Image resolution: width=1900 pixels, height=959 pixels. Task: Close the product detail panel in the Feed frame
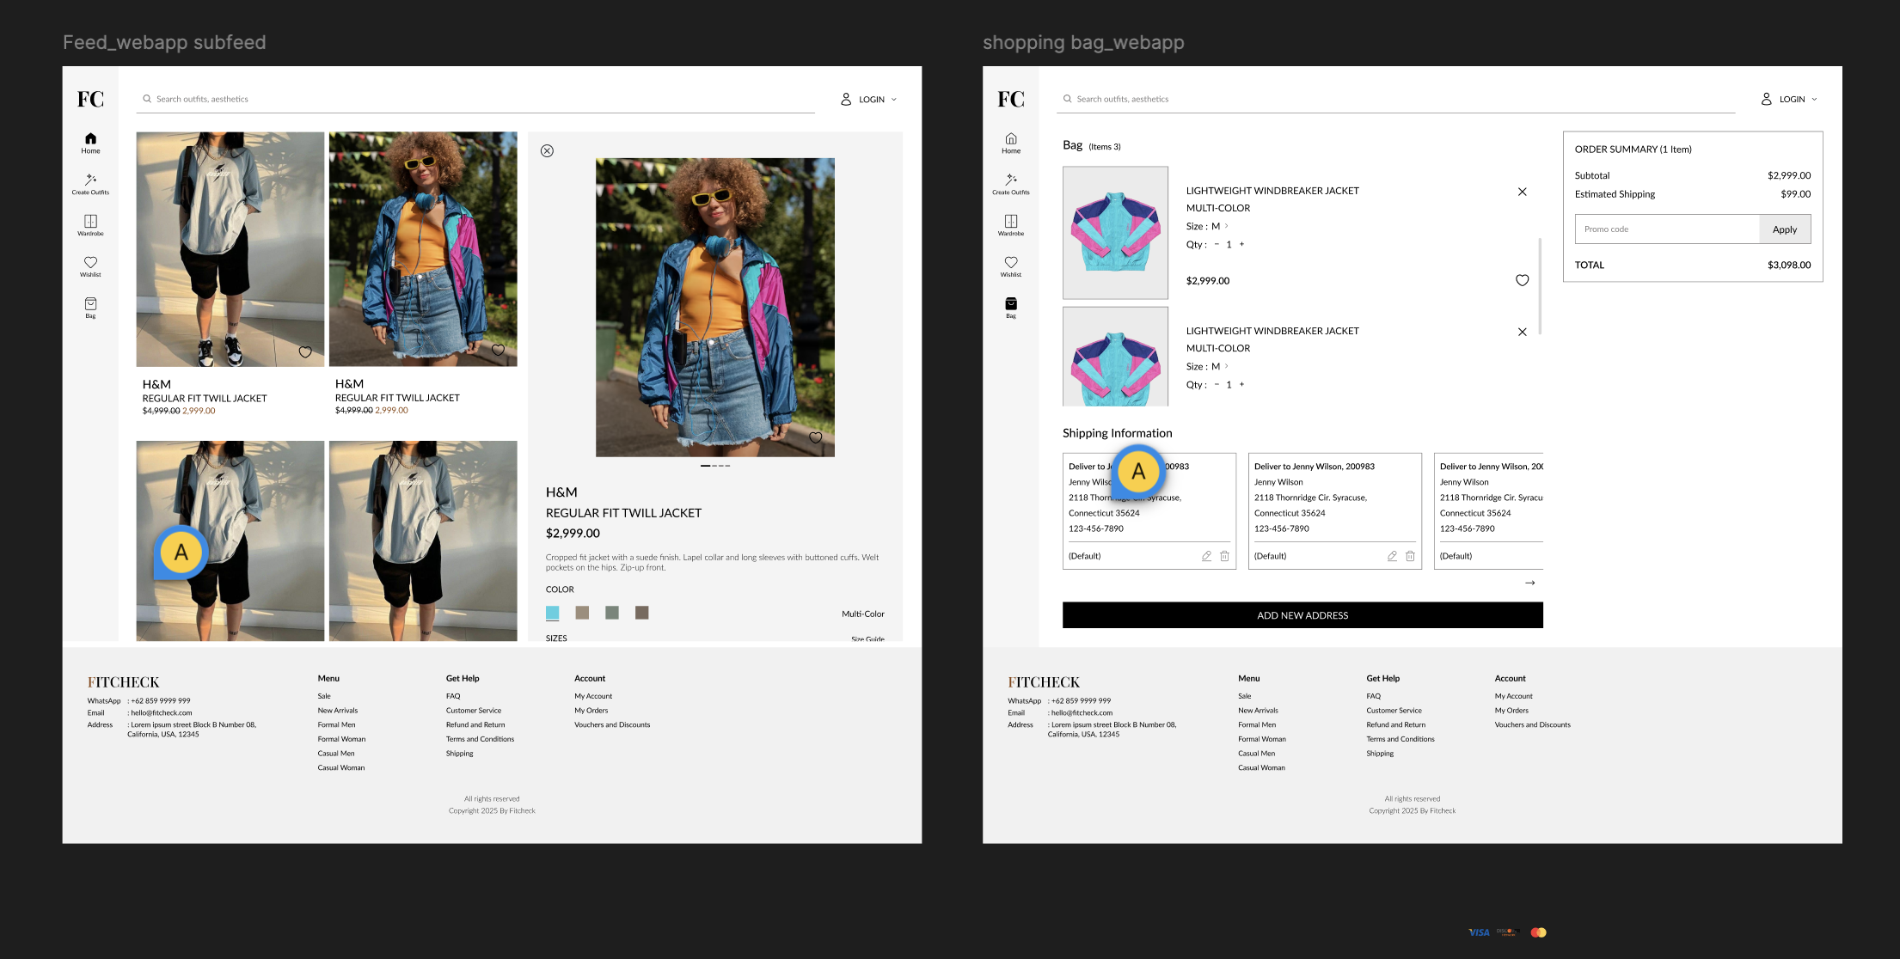click(x=547, y=150)
